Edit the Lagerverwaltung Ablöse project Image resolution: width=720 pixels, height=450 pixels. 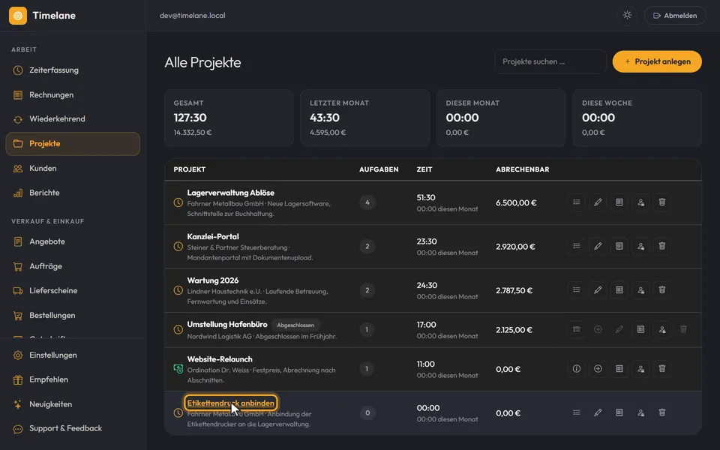[x=598, y=202]
